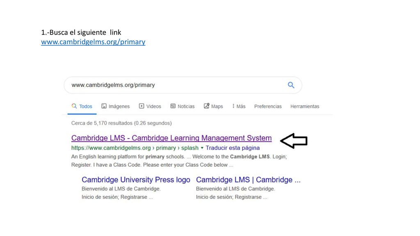This screenshot has height=236, width=420.
Task: Click the Maps pin icon
Action: click(207, 106)
